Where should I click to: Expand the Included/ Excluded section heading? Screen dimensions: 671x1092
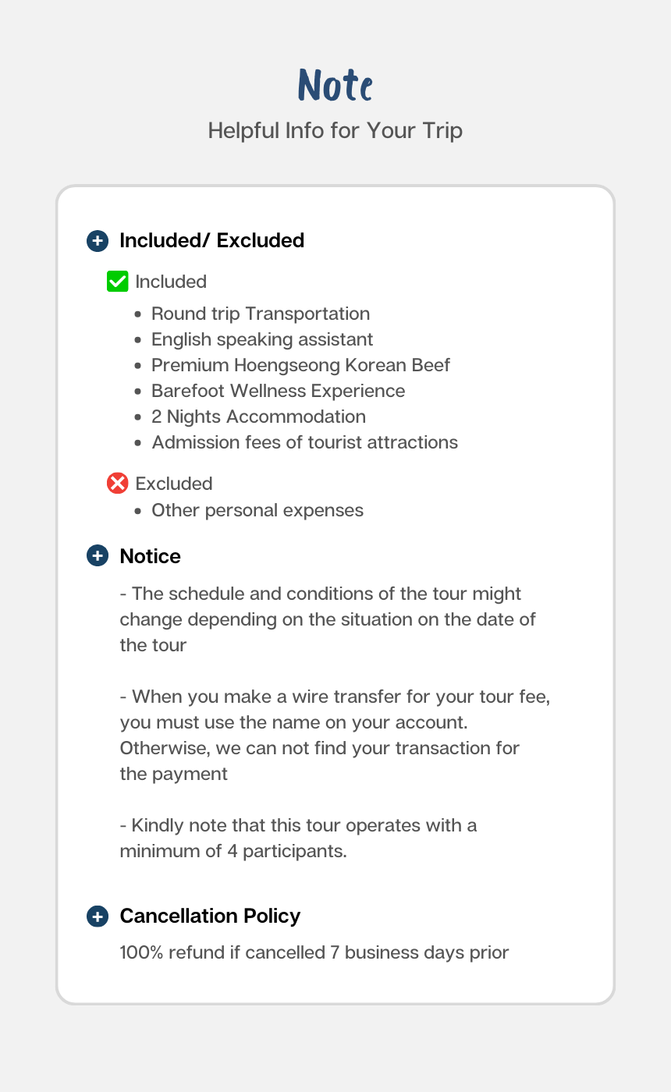tap(211, 240)
